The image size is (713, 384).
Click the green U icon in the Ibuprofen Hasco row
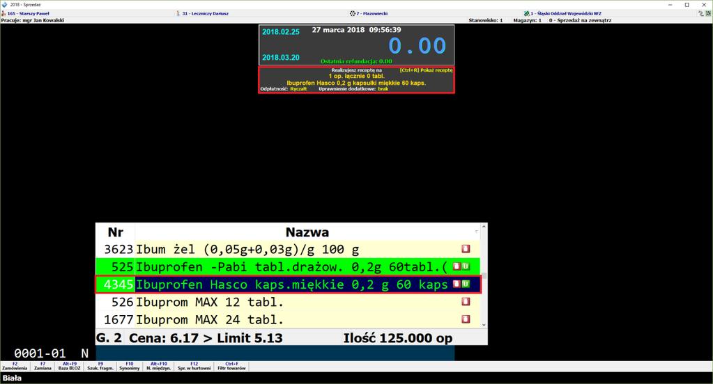click(466, 284)
